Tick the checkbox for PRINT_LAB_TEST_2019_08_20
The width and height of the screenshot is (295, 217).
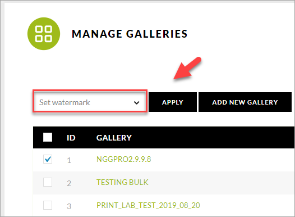pyautogui.click(x=48, y=205)
